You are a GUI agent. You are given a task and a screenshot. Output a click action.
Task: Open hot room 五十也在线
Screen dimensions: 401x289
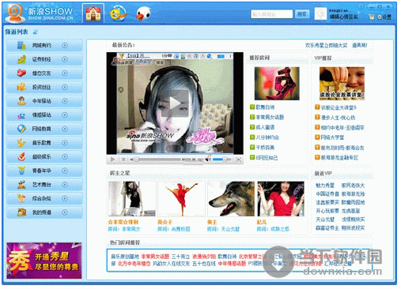(204, 264)
